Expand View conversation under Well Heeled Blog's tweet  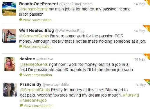37,47
